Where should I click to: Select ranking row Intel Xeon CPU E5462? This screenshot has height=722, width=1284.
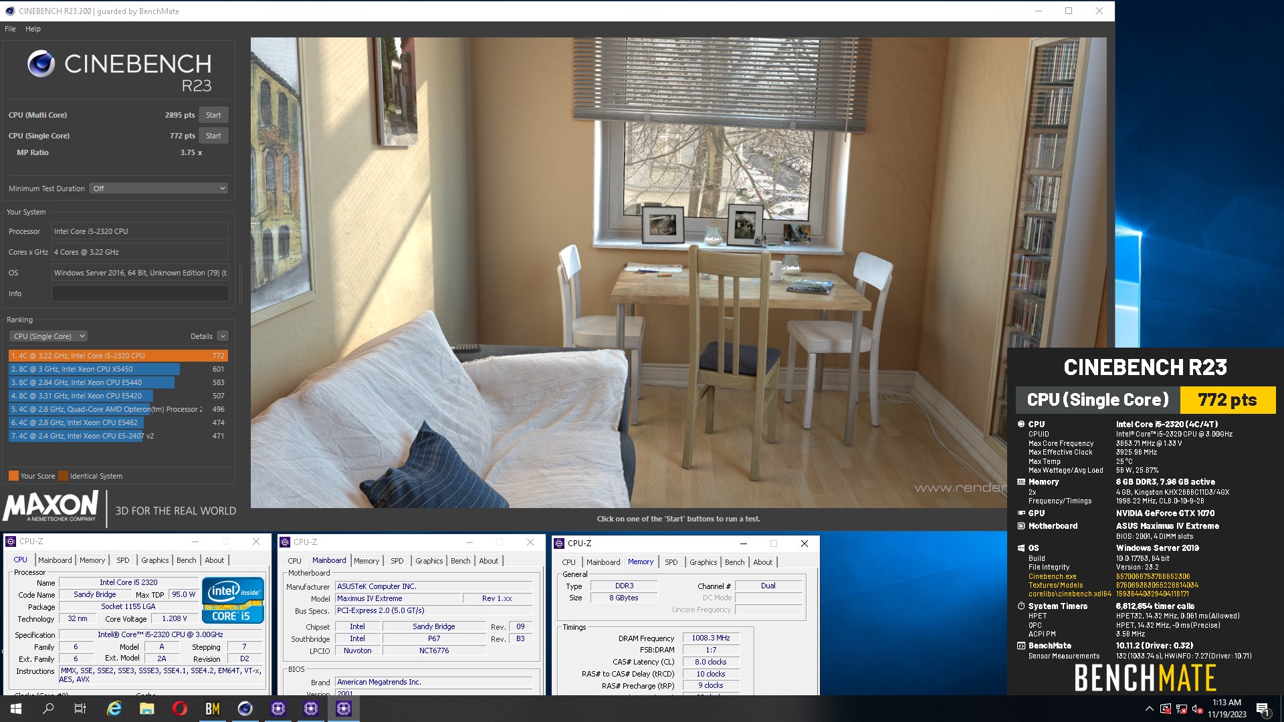coord(118,423)
